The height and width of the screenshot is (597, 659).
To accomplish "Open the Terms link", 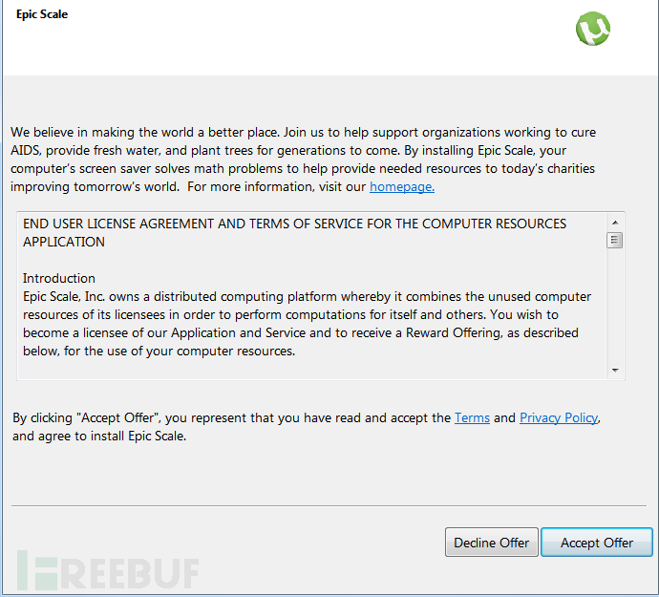I will (472, 417).
